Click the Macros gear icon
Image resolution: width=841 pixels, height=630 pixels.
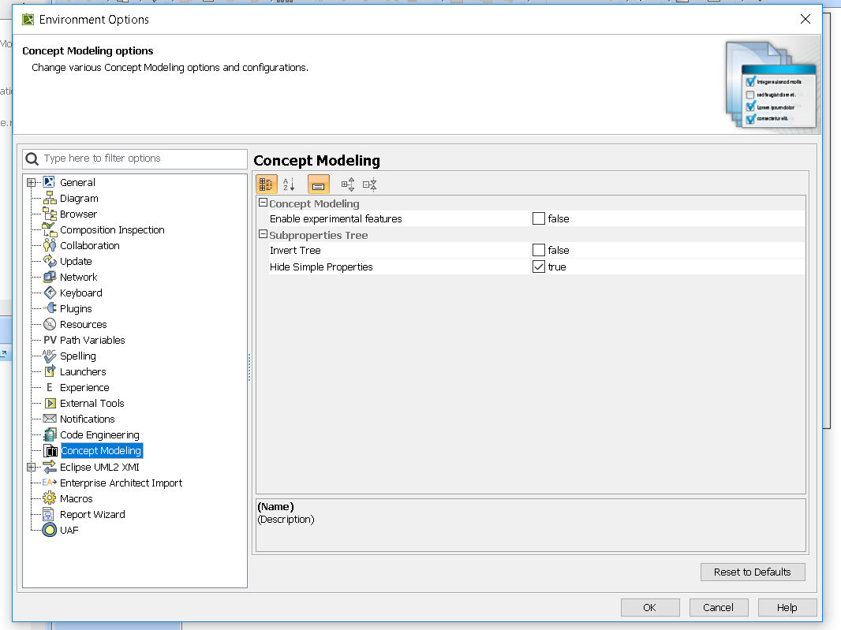click(x=50, y=498)
